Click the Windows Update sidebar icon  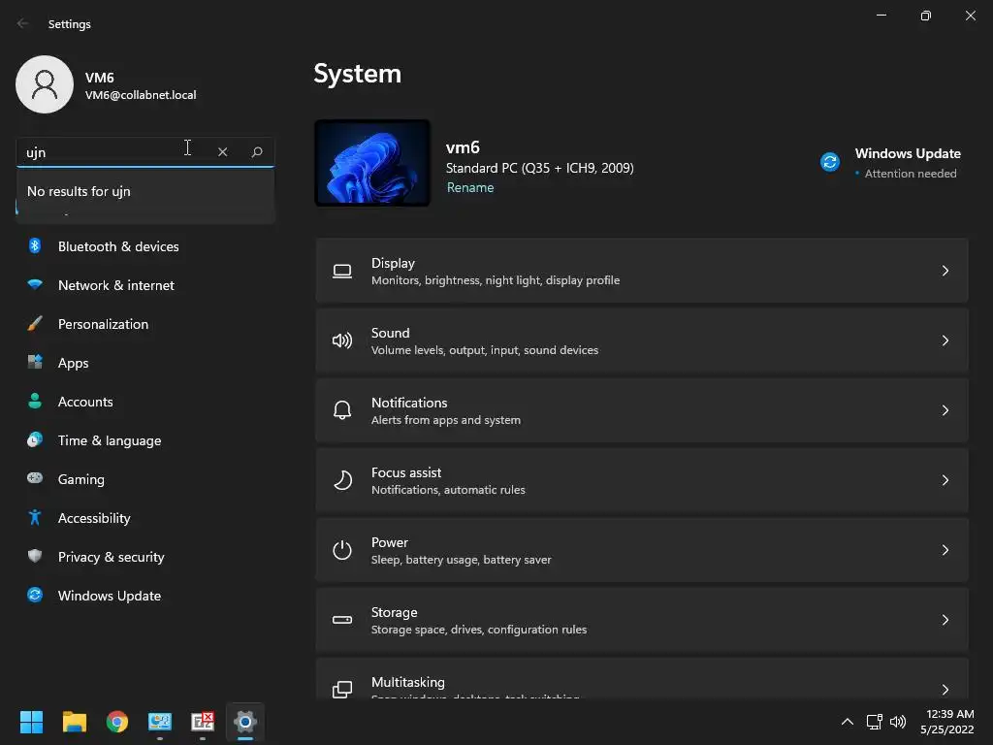[35, 595]
